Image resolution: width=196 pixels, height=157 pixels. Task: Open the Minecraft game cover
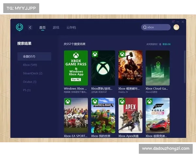tap(103, 115)
